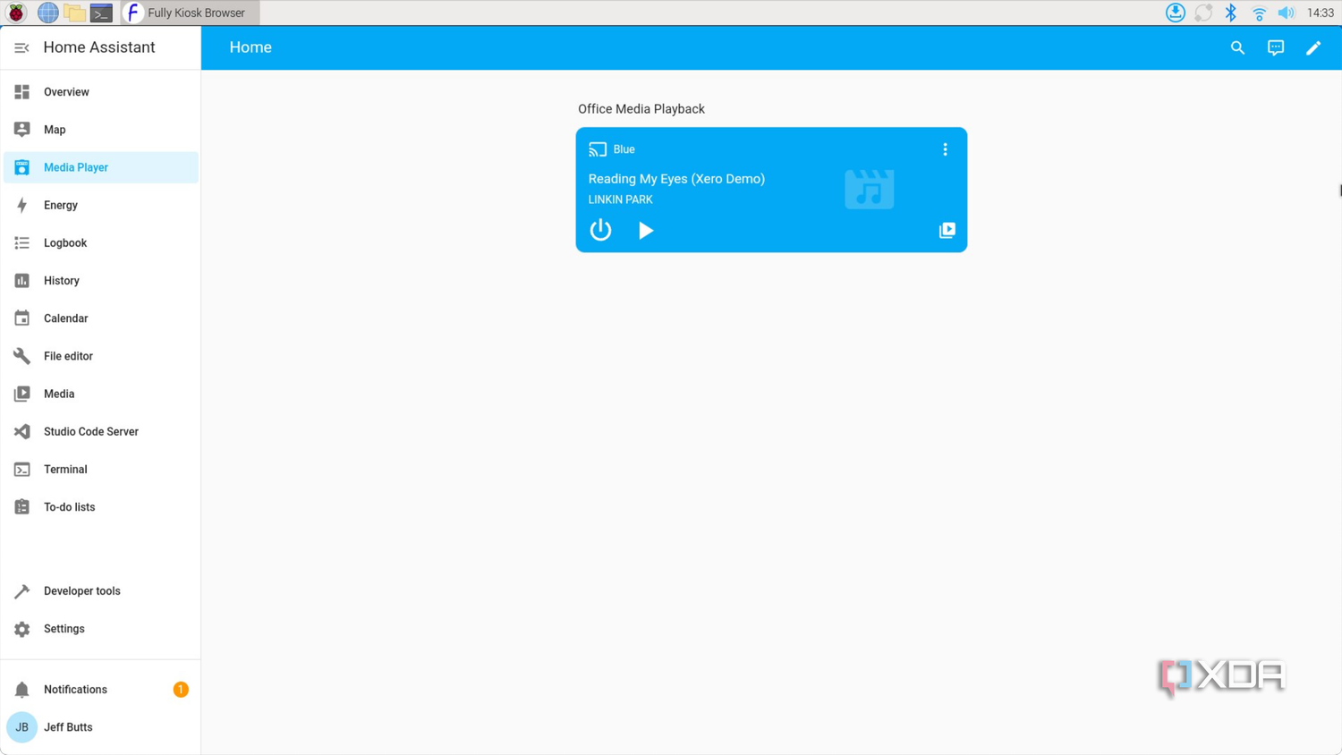The width and height of the screenshot is (1342, 755).
Task: Open the Overview dashboard
Action: pyautogui.click(x=101, y=92)
